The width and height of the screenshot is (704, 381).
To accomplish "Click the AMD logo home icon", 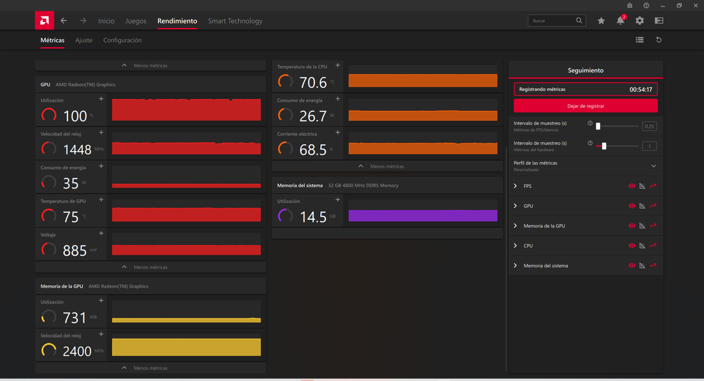I will pos(45,20).
